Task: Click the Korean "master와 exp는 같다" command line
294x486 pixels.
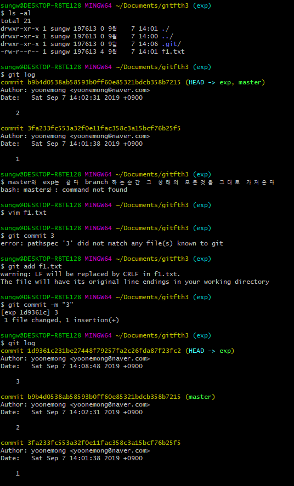Action: coord(142,182)
